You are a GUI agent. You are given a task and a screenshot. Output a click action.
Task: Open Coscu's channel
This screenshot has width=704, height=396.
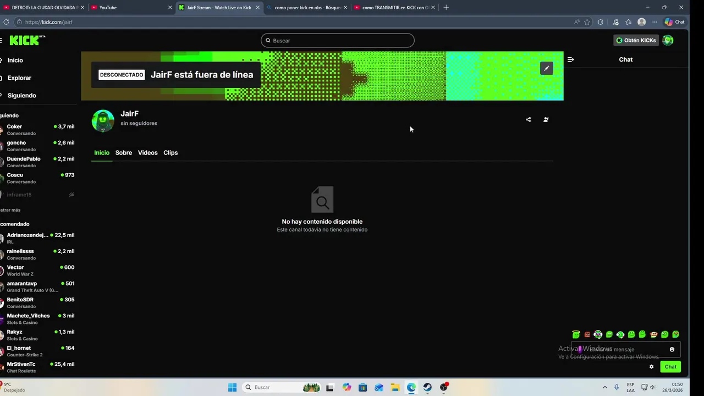(38, 178)
